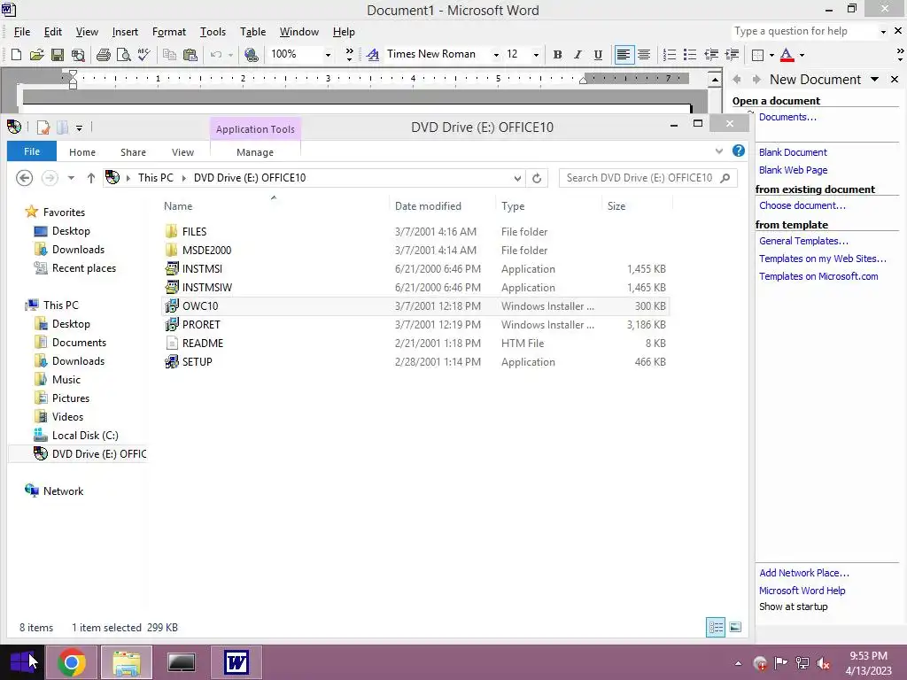Viewport: 907px width, 680px height.
Task: Click Blank Web Page link
Action: (x=793, y=170)
